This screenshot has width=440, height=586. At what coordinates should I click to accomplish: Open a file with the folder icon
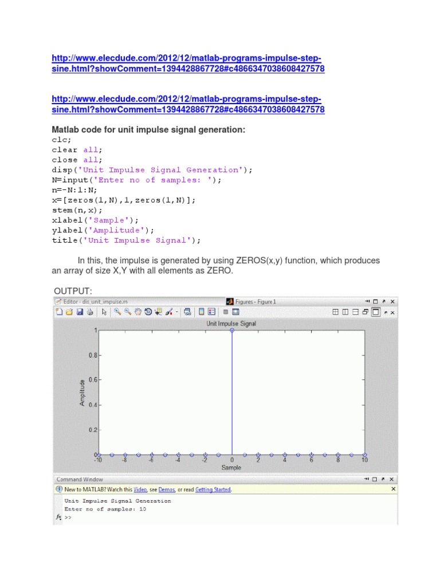69,312
